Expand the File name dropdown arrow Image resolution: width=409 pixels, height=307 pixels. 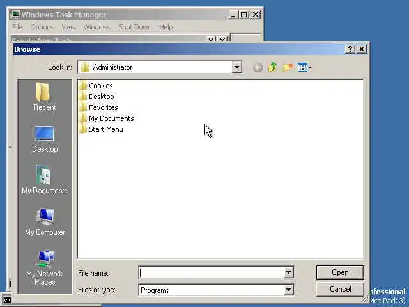point(288,273)
